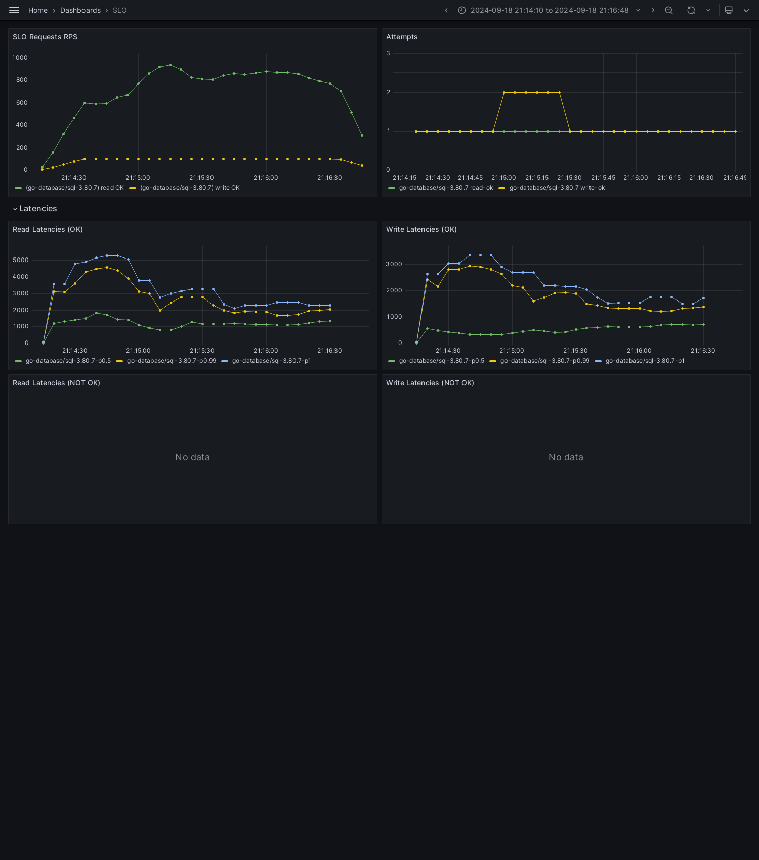Click Read Latencies (NOT OK) panel title
This screenshot has height=860, width=759.
pos(56,383)
